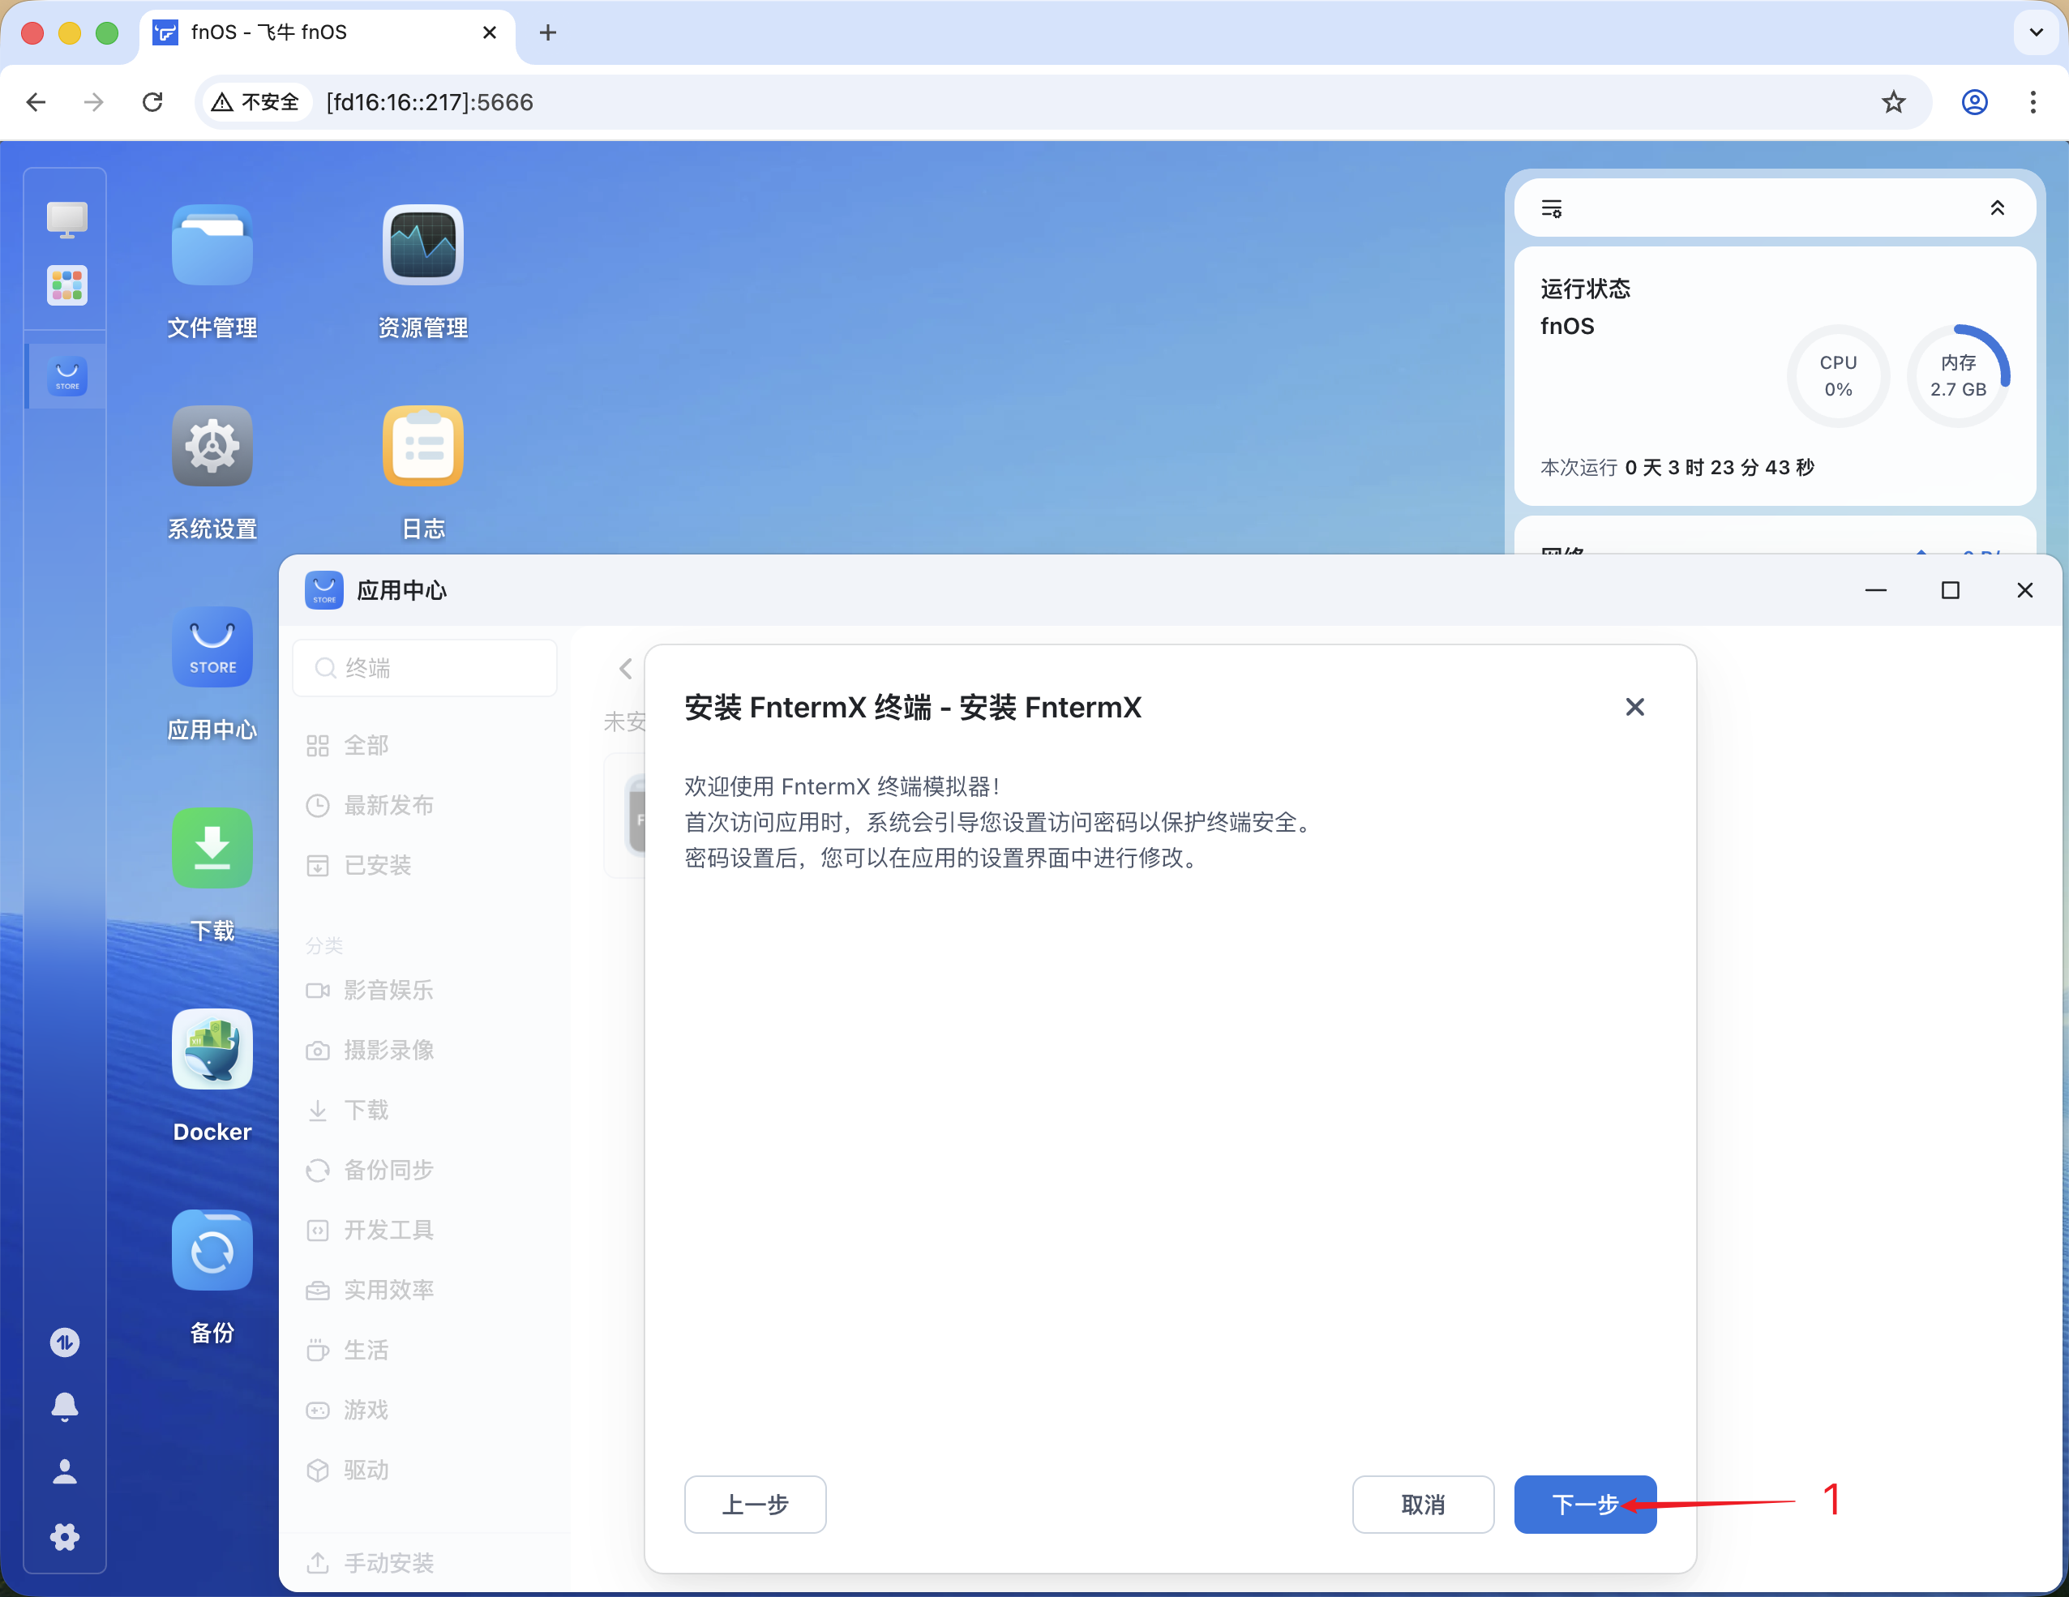Image resolution: width=2069 pixels, height=1597 pixels.
Task: Switch to the 已安装 category
Action: (x=377, y=865)
